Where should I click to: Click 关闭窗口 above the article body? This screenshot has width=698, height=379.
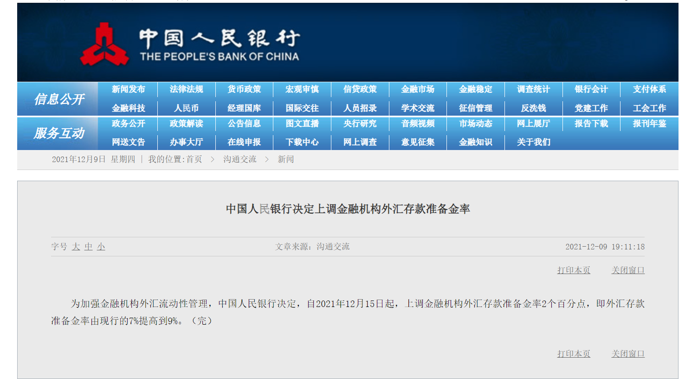pos(628,270)
